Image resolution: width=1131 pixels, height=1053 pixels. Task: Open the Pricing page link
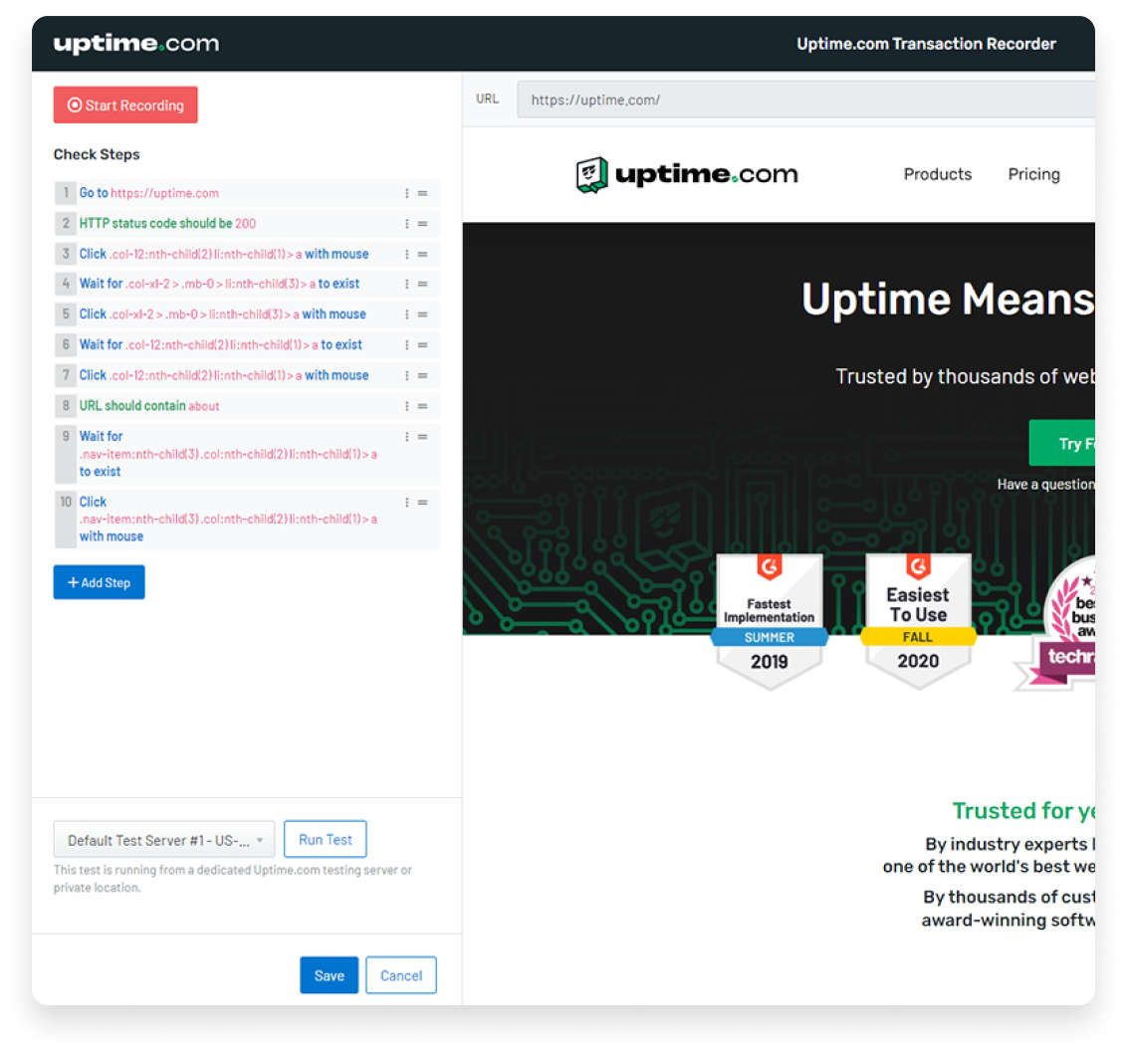click(x=1033, y=174)
